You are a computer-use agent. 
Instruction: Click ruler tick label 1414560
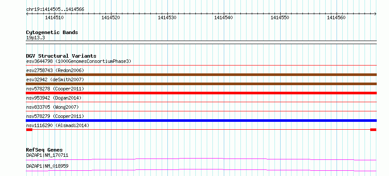coord(336,17)
